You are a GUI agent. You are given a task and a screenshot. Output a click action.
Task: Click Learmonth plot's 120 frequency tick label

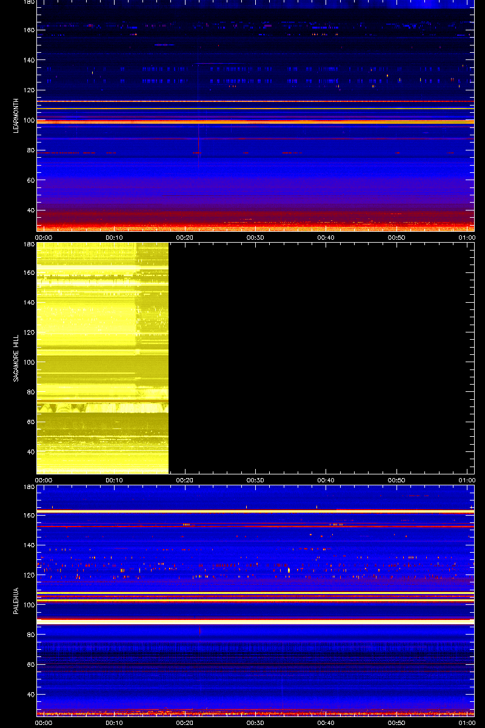pyautogui.click(x=28, y=90)
